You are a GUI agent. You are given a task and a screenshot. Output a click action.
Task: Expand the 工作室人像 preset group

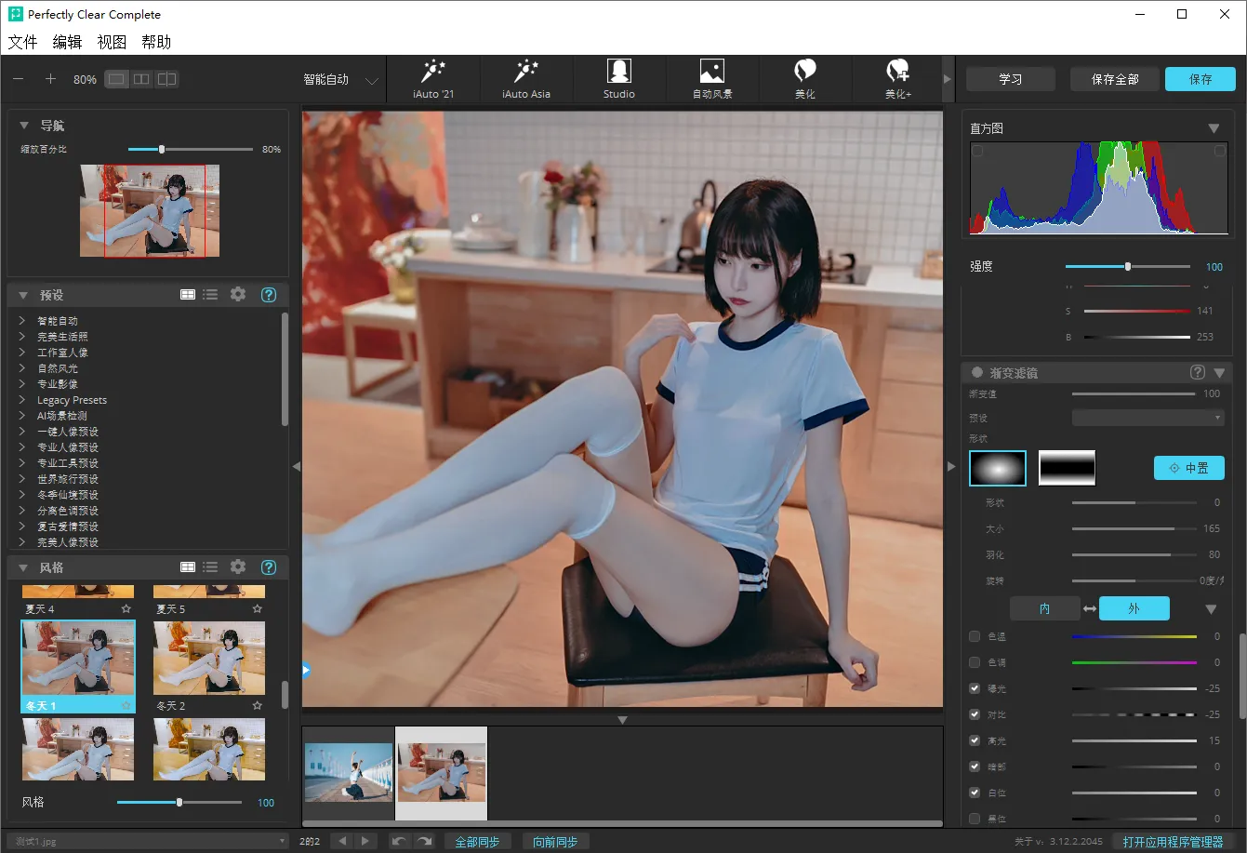point(21,353)
